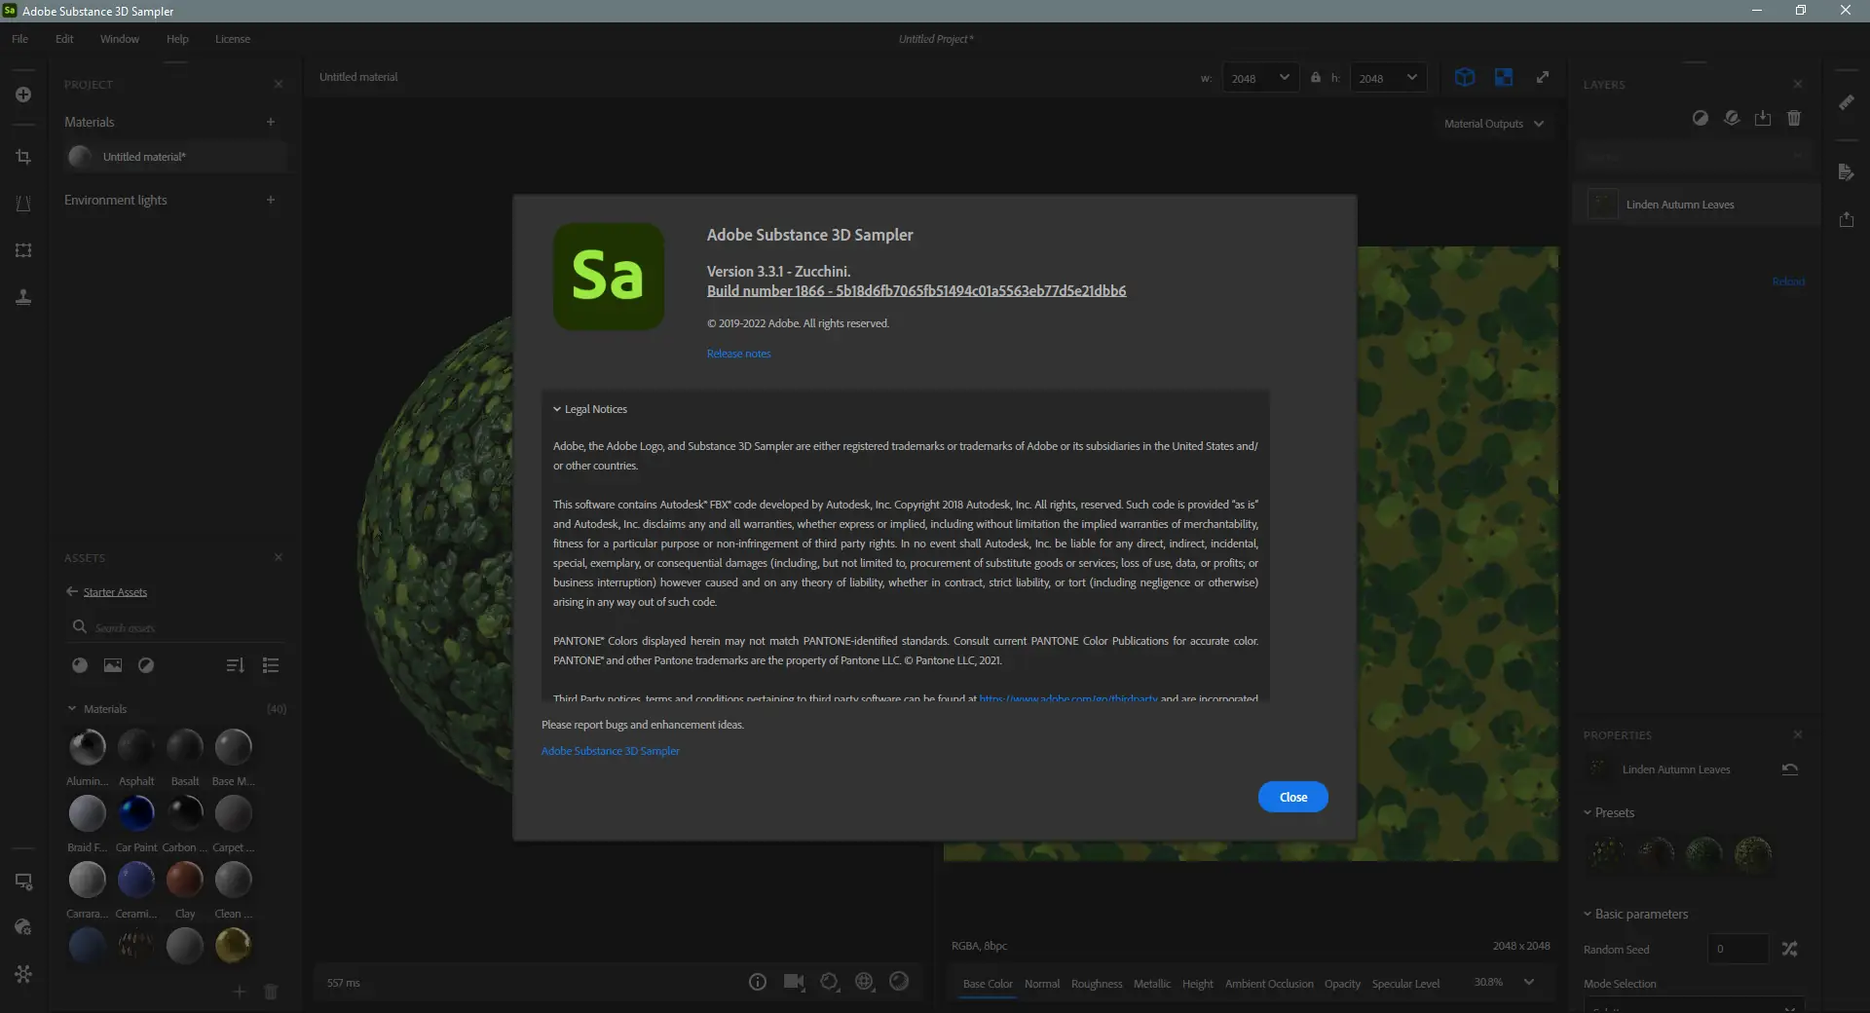Close the About dialog with Close button
The width and height of the screenshot is (1870, 1013).
click(x=1293, y=797)
